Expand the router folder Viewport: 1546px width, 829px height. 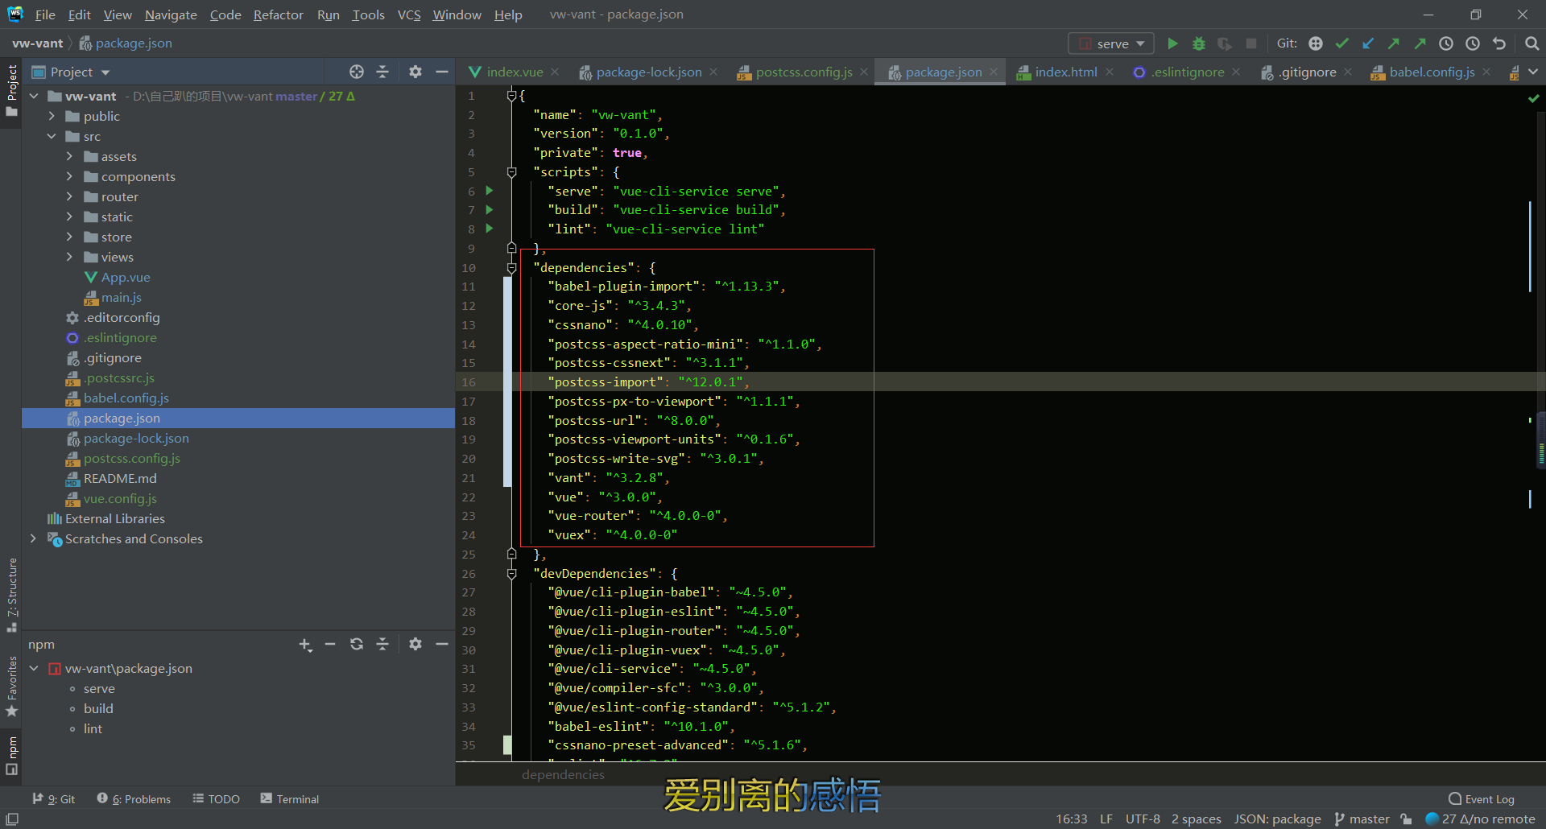click(69, 196)
